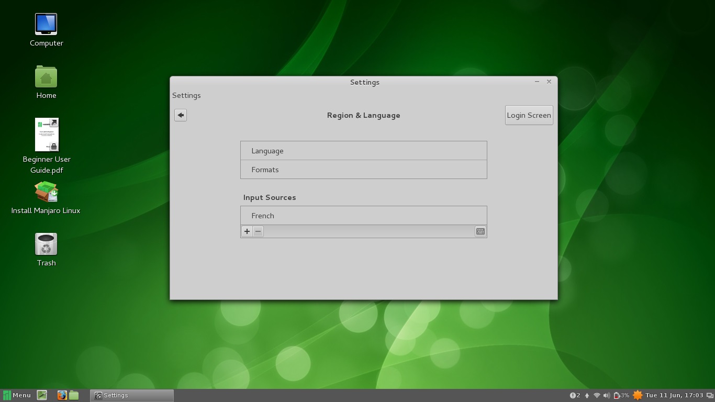Open the clock showing Tue 11 Jun, 17:03
The height and width of the screenshot is (402, 715).
coord(674,395)
